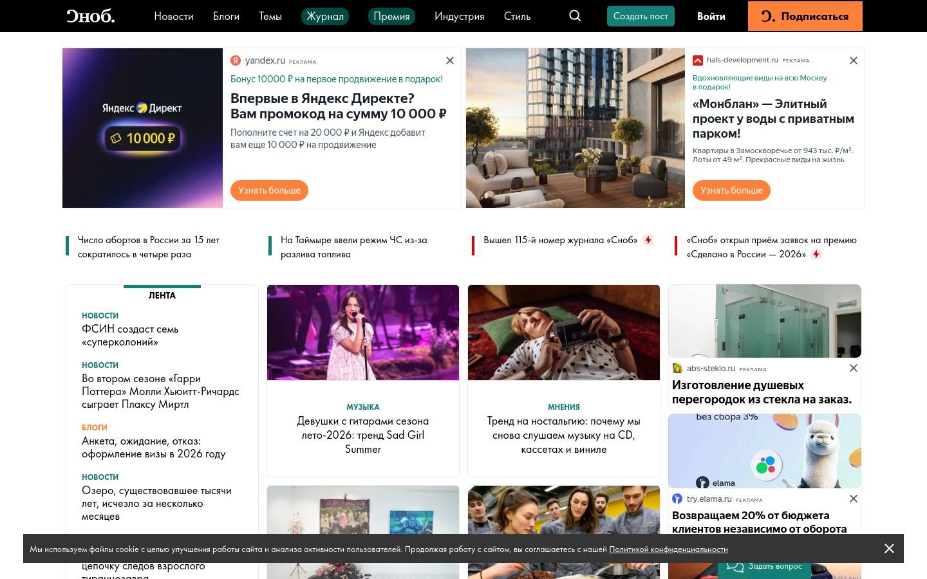
Task: Click the Монблан terrace building image
Action: (x=576, y=128)
